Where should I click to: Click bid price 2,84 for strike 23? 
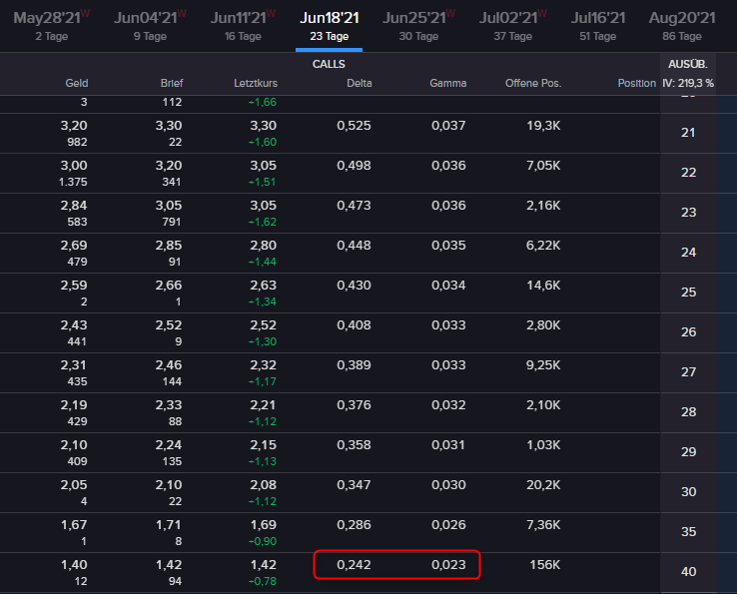click(74, 206)
